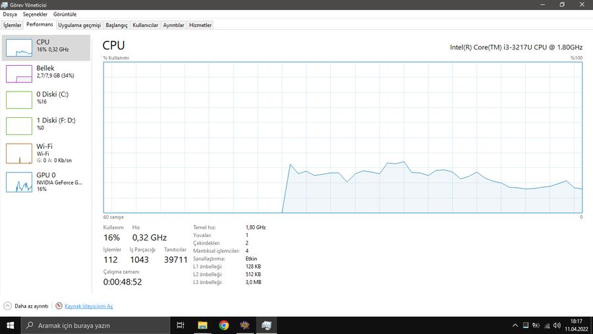Select the 0 Diski (C:) graph
The image size is (593, 334).
tap(19, 100)
